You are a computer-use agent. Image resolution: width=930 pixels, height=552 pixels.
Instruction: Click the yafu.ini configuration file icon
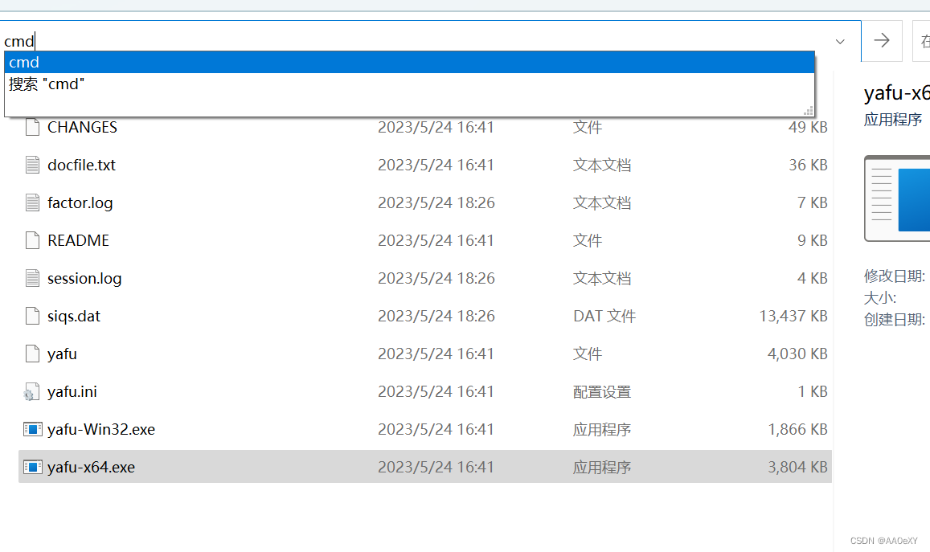[x=33, y=391]
